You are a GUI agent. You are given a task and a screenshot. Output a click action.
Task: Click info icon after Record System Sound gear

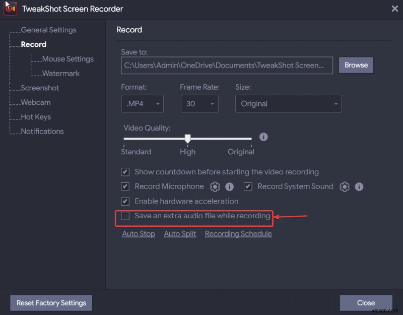click(359, 186)
